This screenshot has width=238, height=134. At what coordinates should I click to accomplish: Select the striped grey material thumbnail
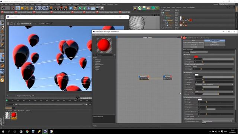(x=8, y=115)
